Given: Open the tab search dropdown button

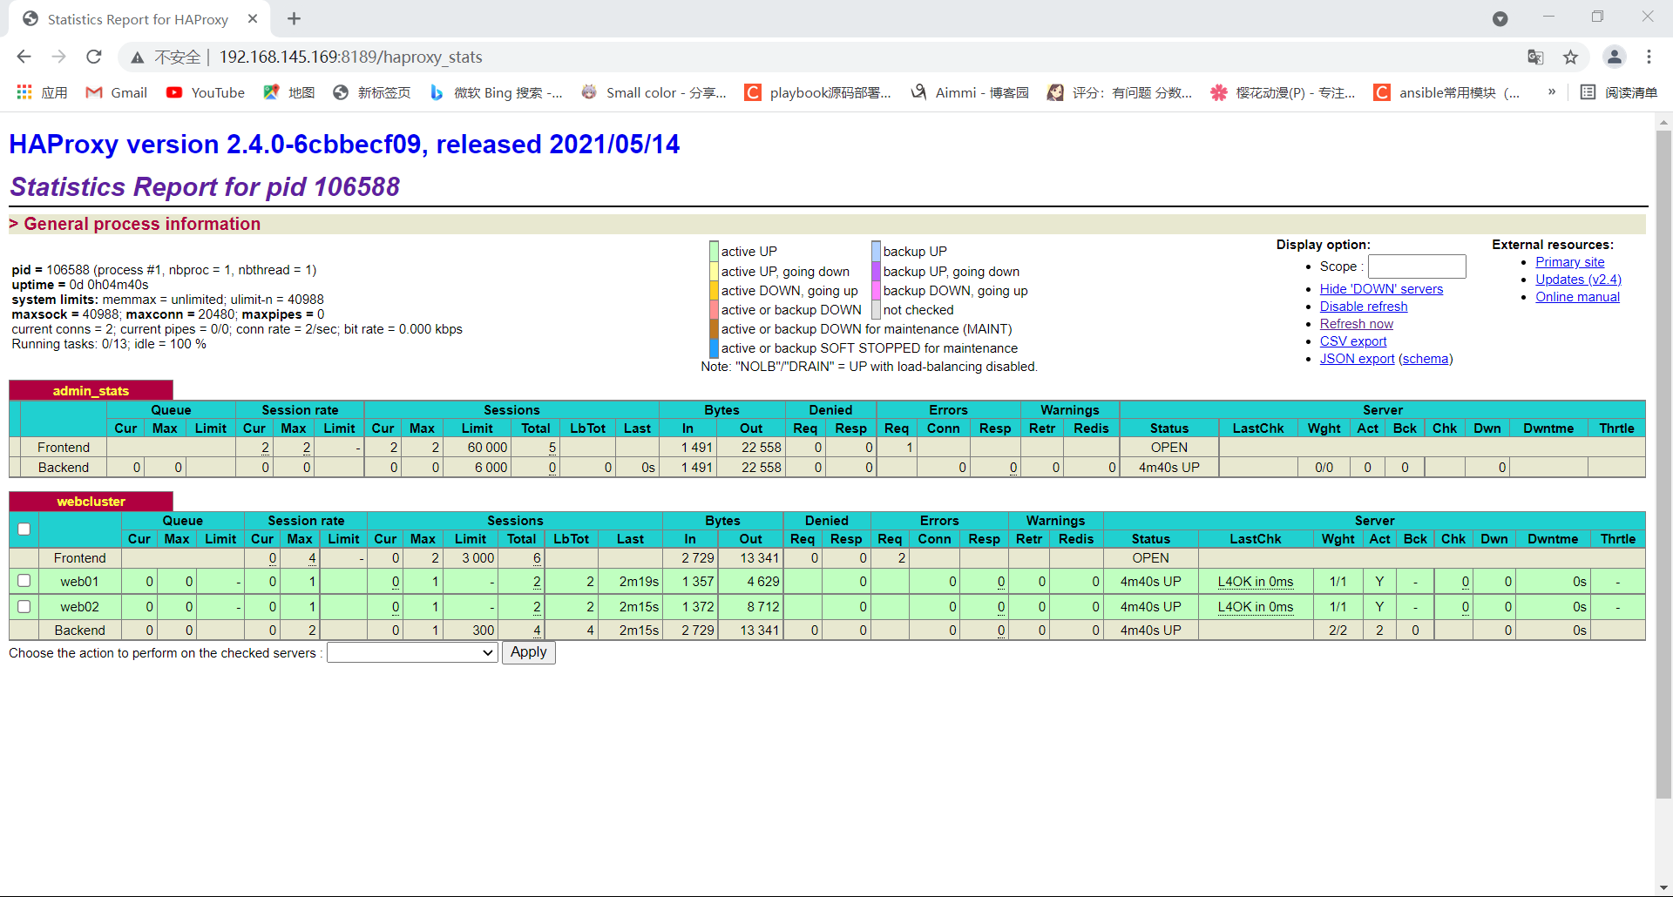Looking at the screenshot, I should (x=1500, y=19).
